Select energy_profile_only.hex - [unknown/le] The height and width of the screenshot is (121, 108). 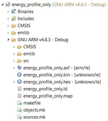click(x=62, y=82)
